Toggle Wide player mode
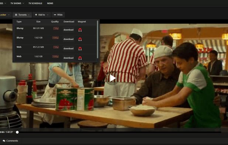 [58, 15]
